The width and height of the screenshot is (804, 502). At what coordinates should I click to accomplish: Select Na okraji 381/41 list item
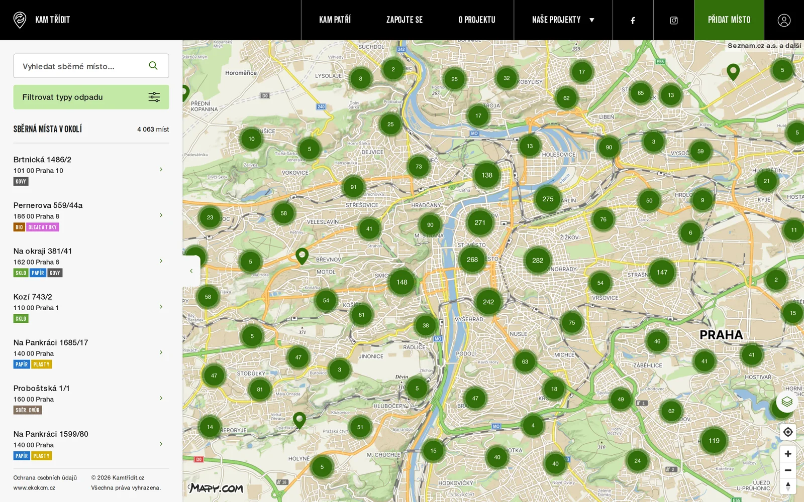pos(91,262)
